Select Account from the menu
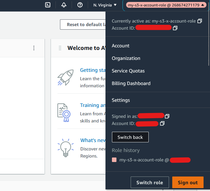 (x=120, y=46)
